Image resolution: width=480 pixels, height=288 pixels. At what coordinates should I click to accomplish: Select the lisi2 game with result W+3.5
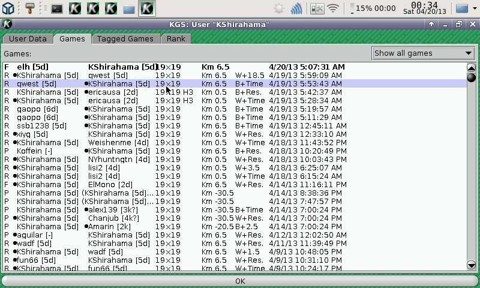(235, 168)
